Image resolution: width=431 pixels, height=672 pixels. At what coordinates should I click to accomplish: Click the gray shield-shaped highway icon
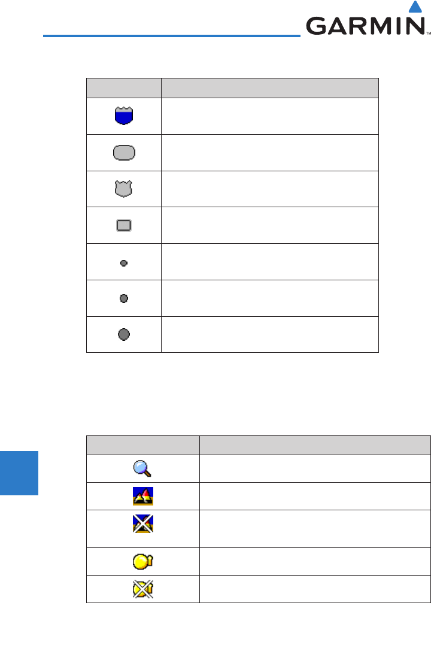click(124, 189)
